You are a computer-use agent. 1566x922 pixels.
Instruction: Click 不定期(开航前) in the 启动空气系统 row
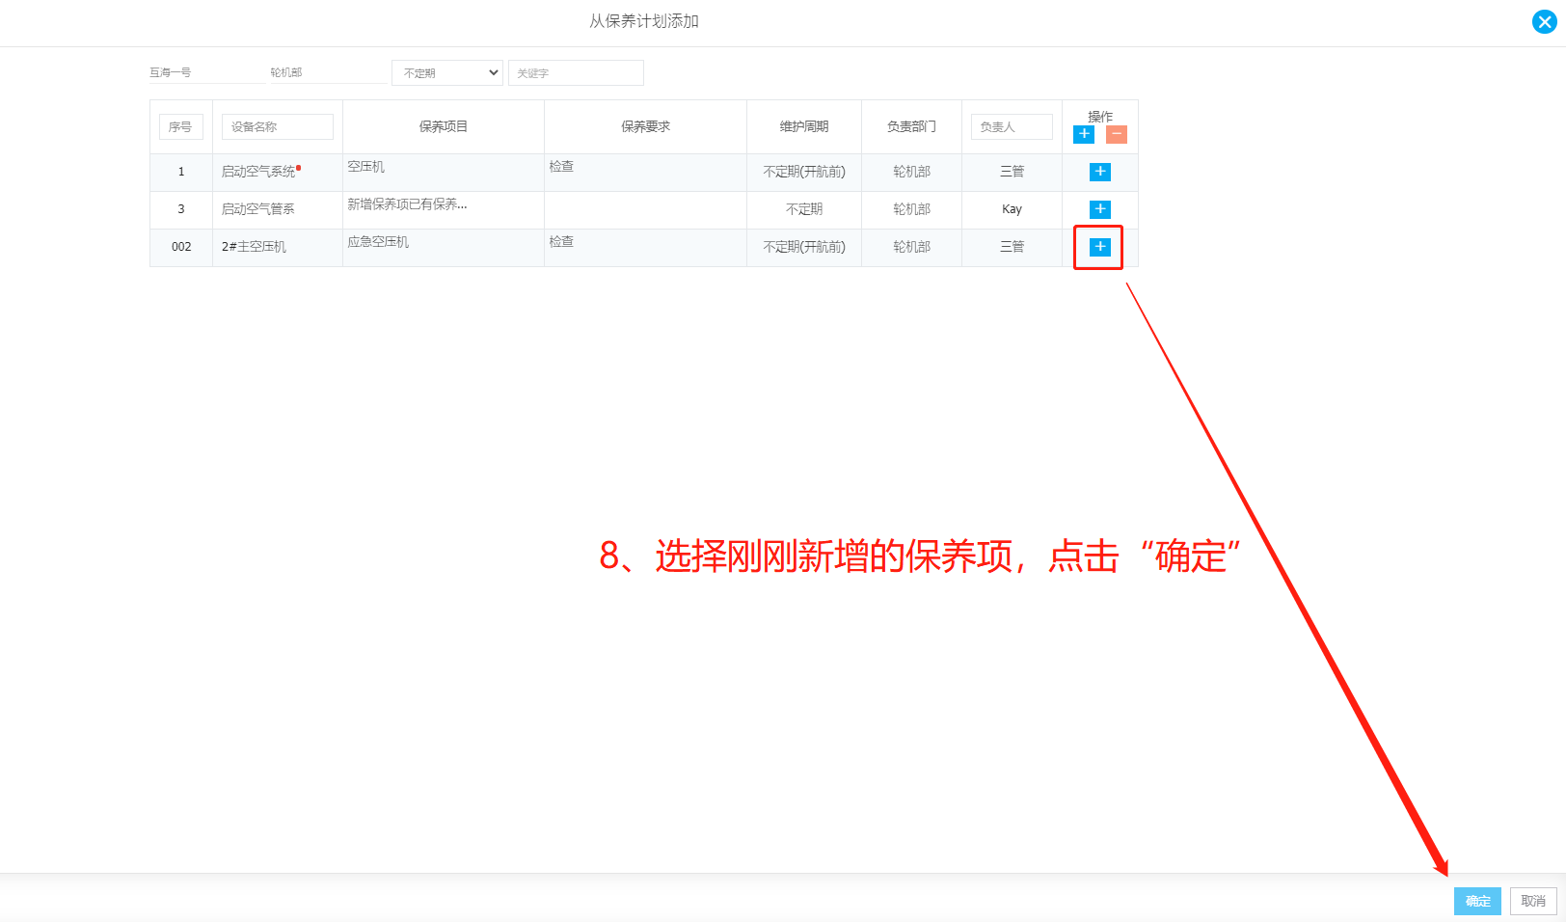804,172
